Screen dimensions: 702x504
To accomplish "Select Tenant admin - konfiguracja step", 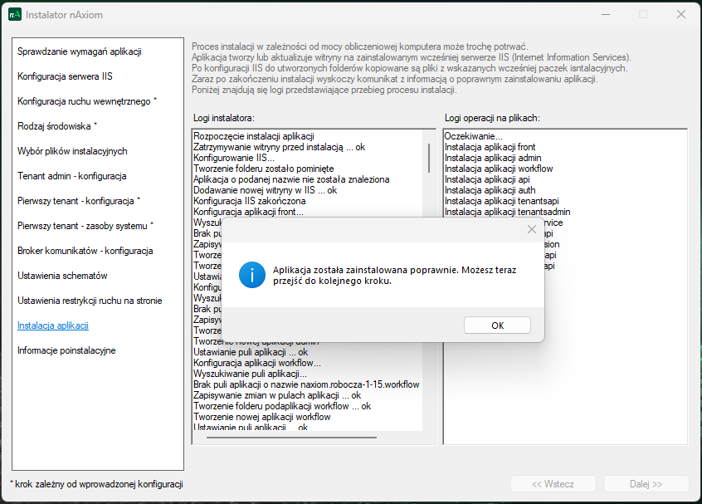I will point(71,176).
